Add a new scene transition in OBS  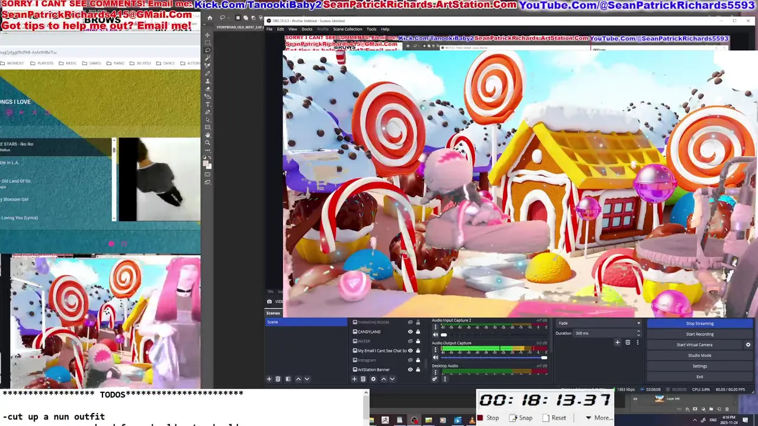coord(617,342)
